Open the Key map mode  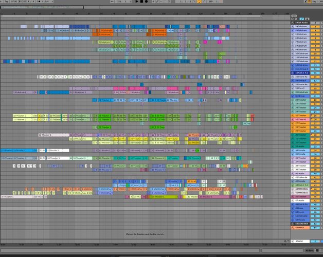pos(314,2)
